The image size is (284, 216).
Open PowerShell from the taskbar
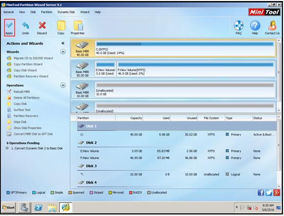[38, 207]
